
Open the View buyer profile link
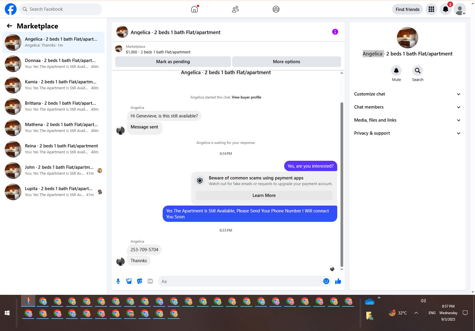point(246,97)
